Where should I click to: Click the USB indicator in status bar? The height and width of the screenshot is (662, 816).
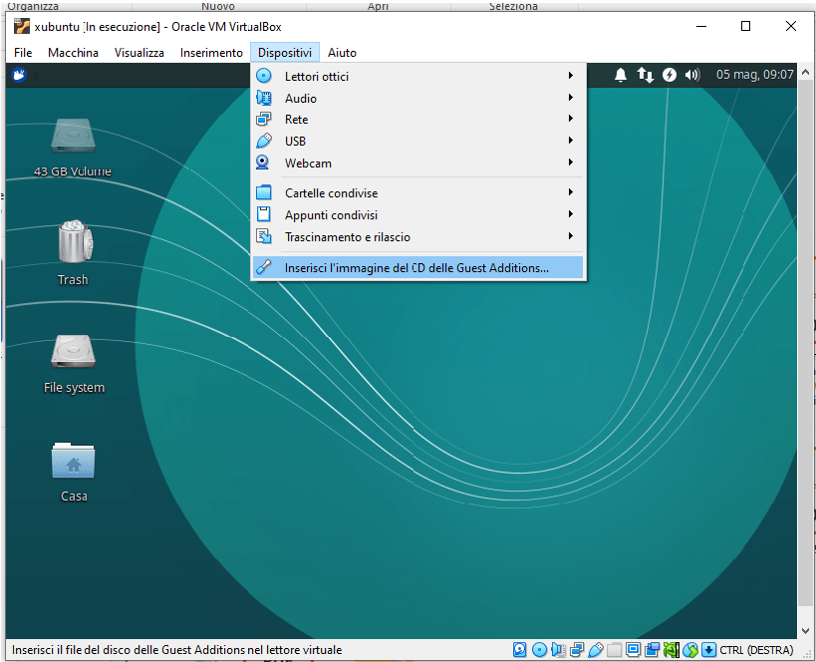coord(596,650)
